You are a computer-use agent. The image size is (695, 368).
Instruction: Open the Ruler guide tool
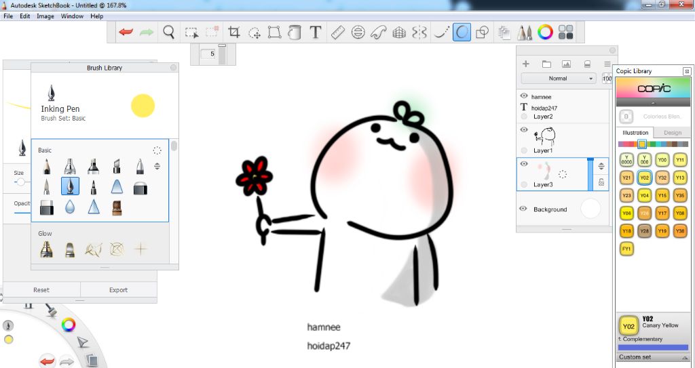click(338, 33)
